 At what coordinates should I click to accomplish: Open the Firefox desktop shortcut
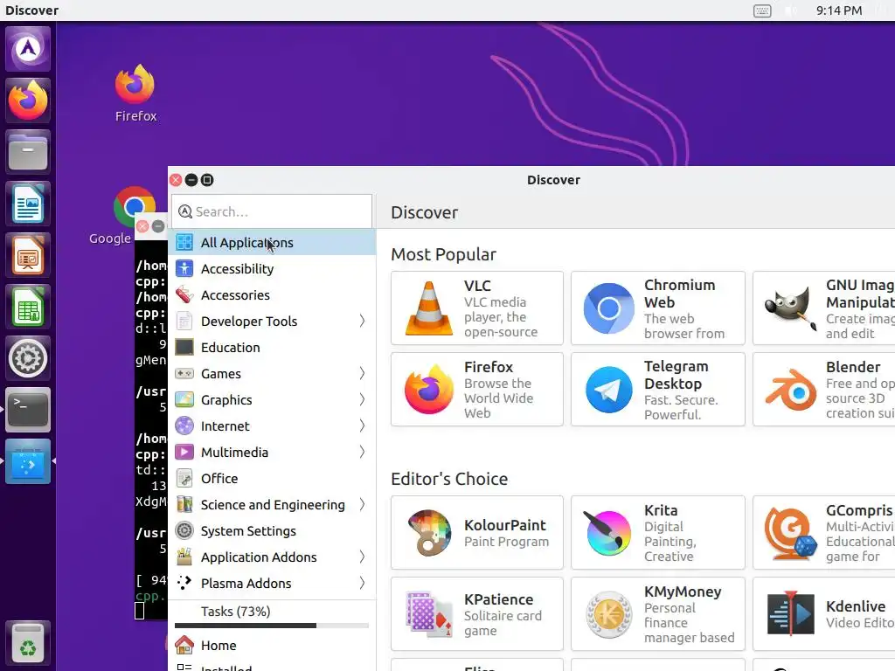[135, 93]
